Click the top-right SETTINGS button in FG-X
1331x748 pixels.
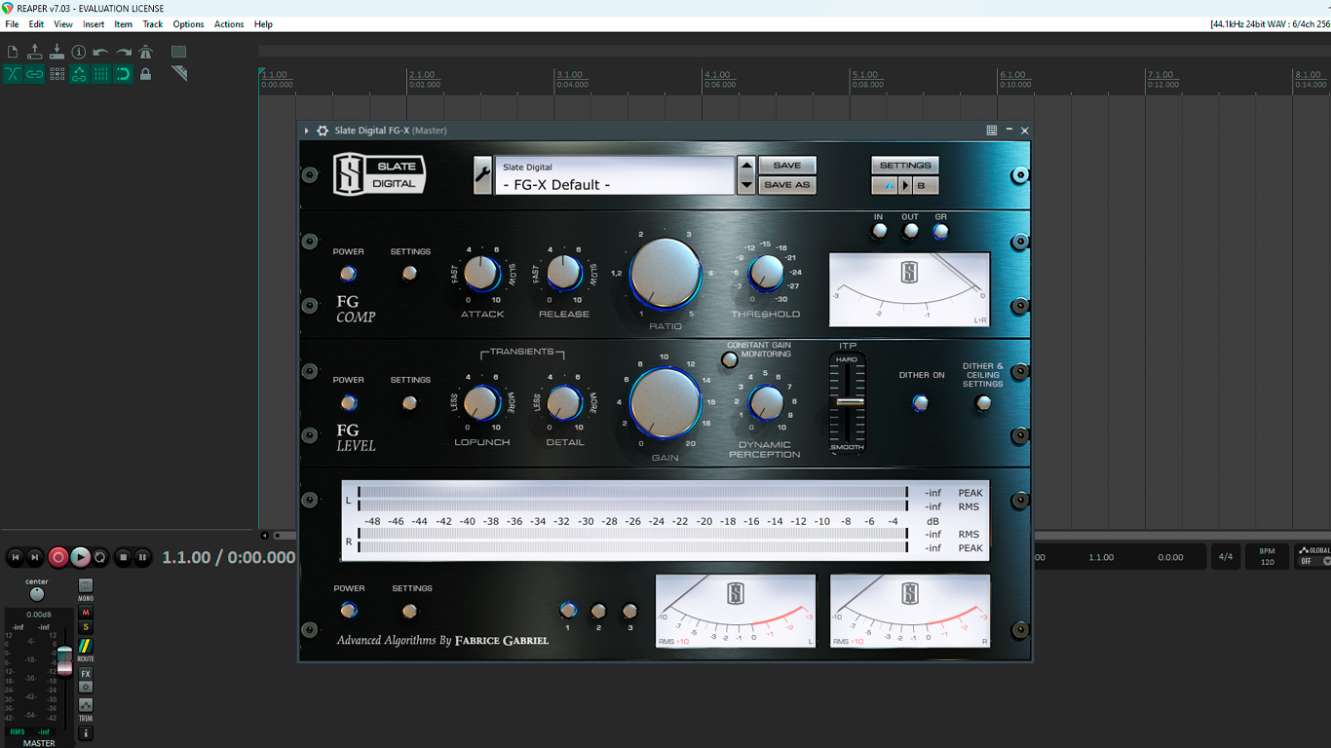coord(905,166)
